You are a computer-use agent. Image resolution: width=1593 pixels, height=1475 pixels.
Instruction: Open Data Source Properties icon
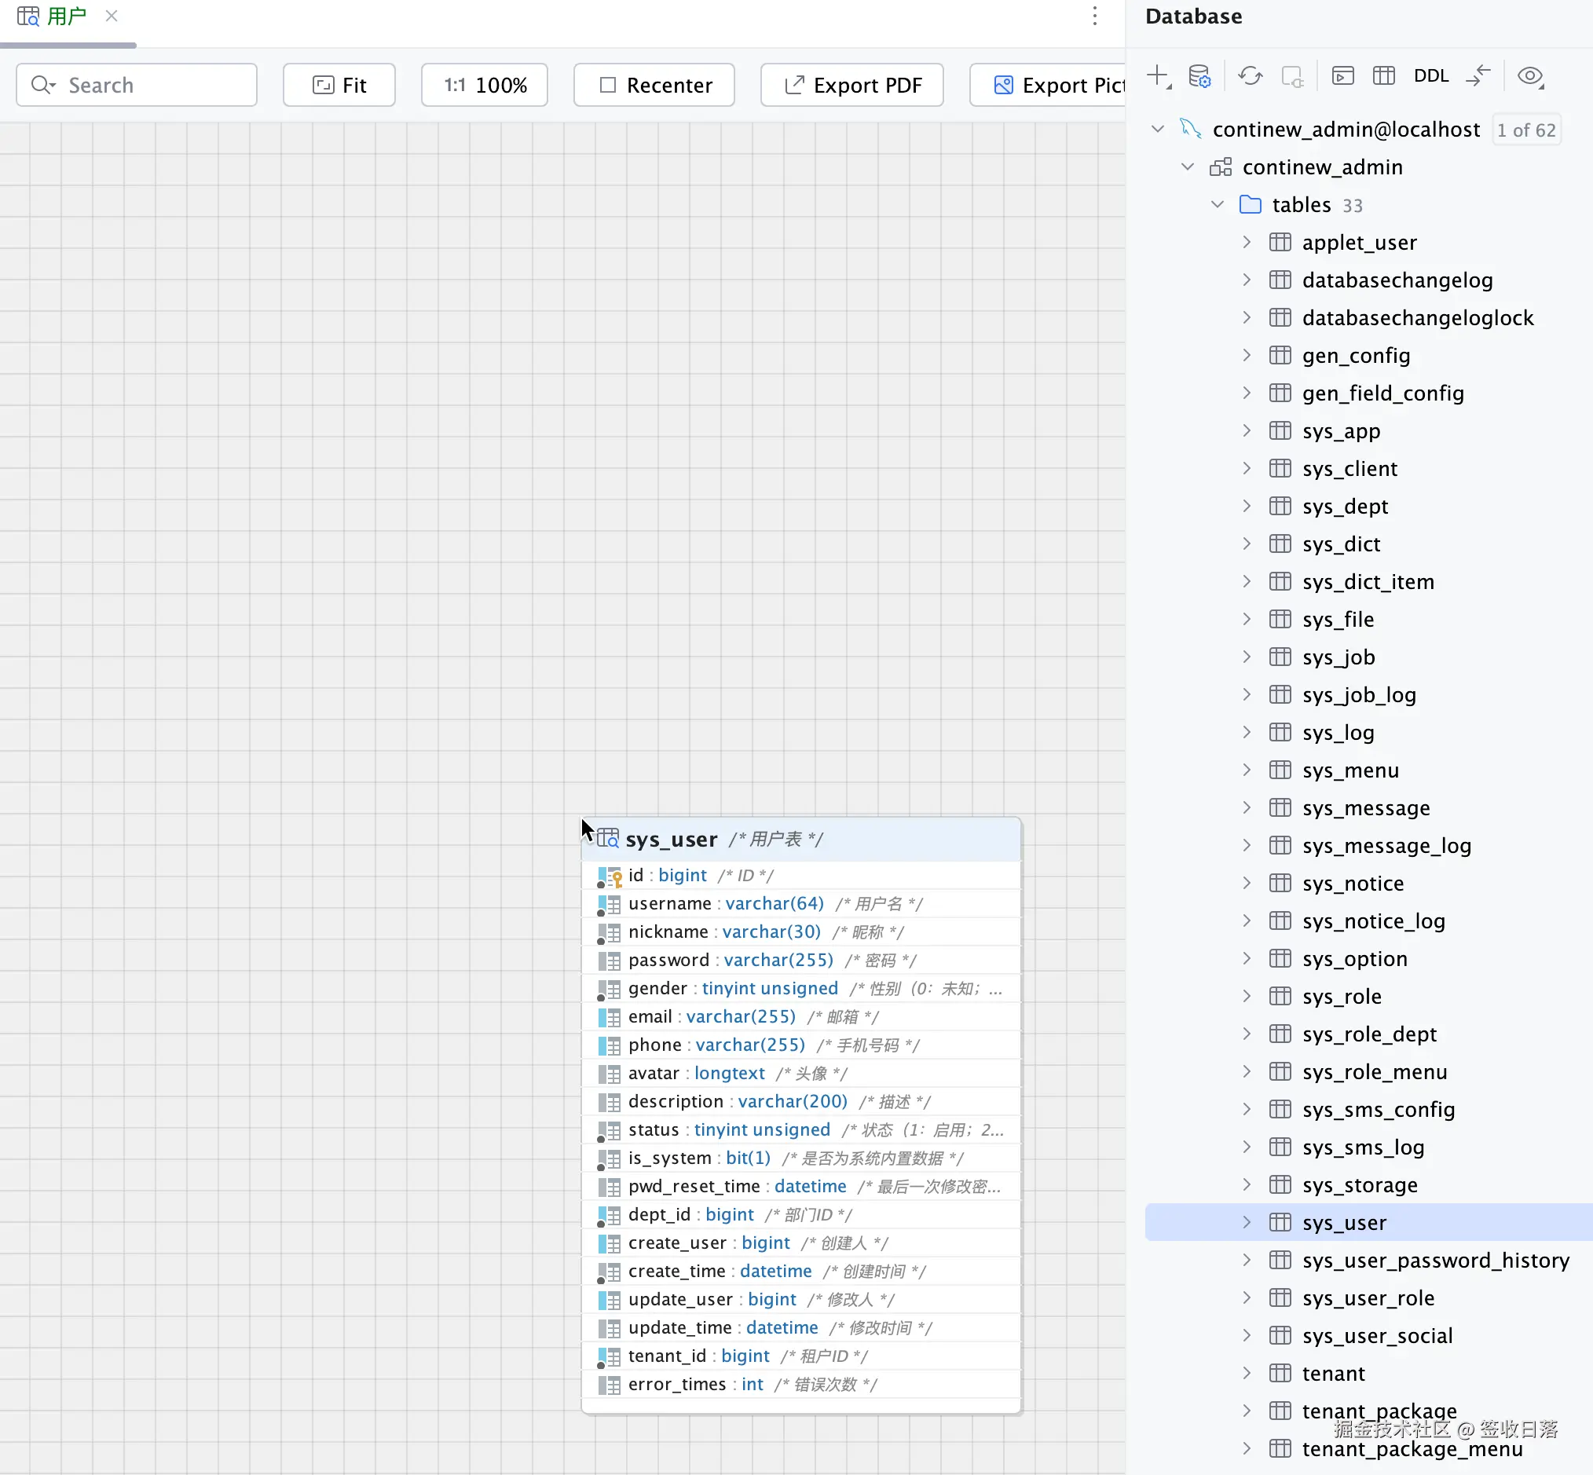pyautogui.click(x=1199, y=77)
